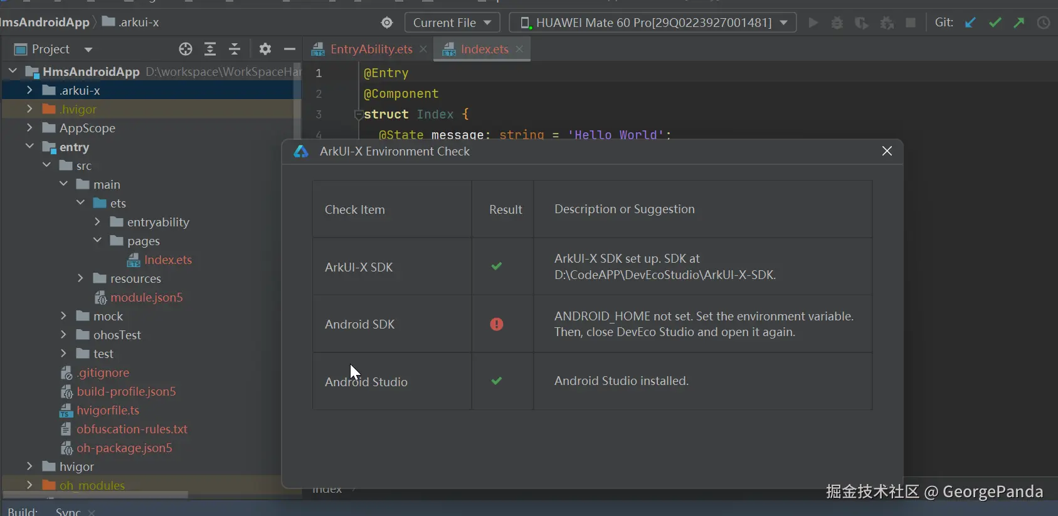This screenshot has width=1058, height=516.
Task: Expand the ohosTest folder
Action: click(63, 335)
